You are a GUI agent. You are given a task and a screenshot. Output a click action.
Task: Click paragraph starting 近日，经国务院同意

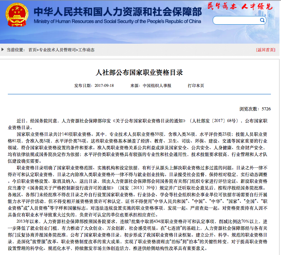click(x=138, y=124)
